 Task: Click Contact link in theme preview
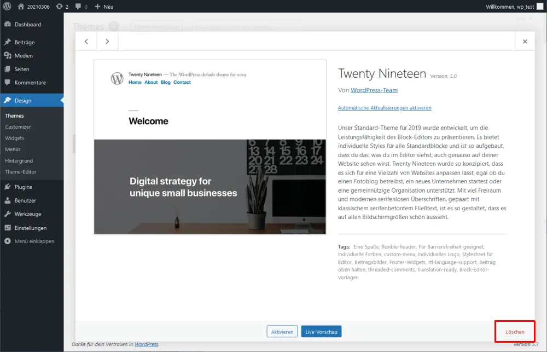coord(182,83)
